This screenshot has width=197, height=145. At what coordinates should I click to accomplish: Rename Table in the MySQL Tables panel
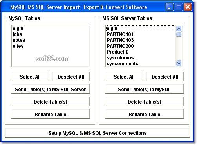51,114
